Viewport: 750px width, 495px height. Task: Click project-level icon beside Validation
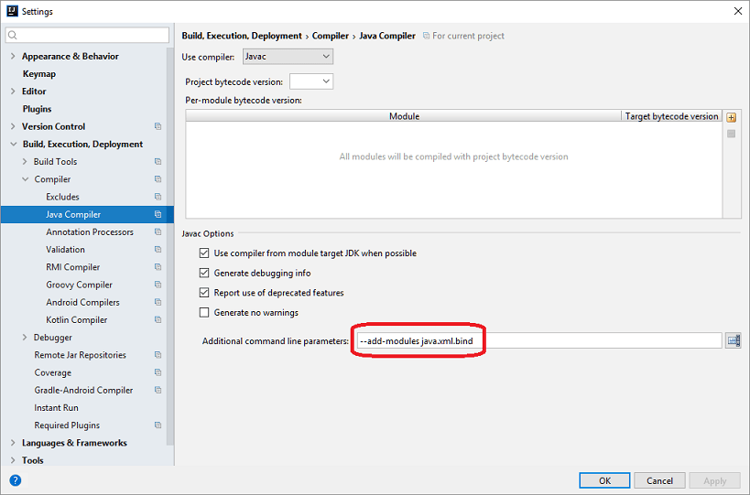(158, 250)
